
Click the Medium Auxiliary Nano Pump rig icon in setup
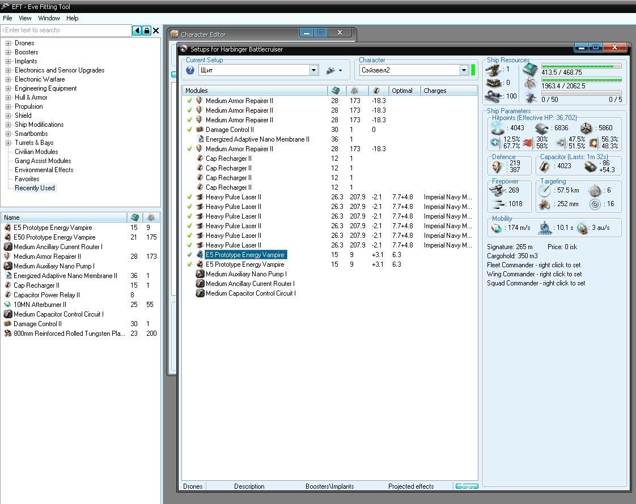200,274
